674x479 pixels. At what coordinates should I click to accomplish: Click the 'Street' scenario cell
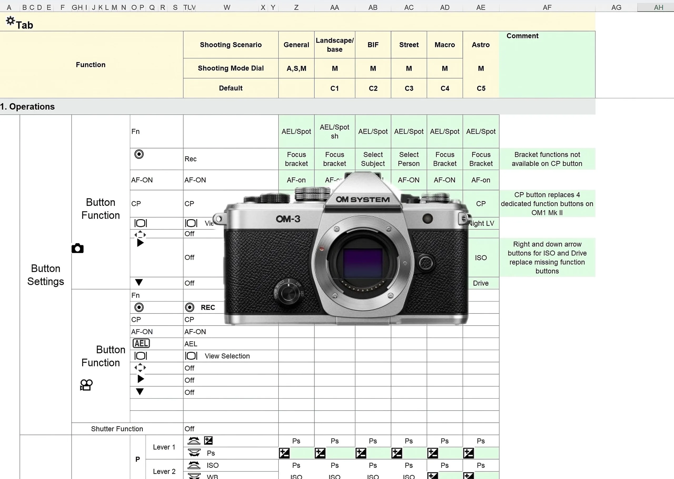coord(409,44)
